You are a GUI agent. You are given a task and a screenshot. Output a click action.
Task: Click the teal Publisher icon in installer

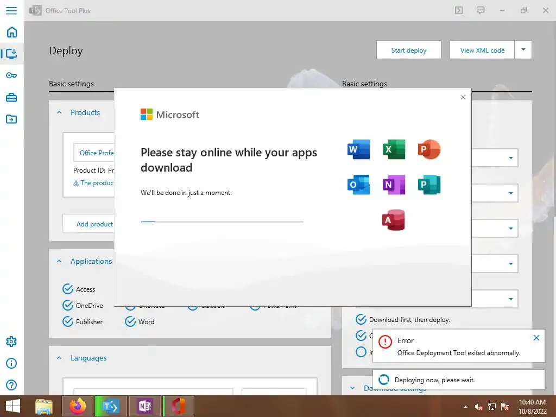click(x=429, y=185)
